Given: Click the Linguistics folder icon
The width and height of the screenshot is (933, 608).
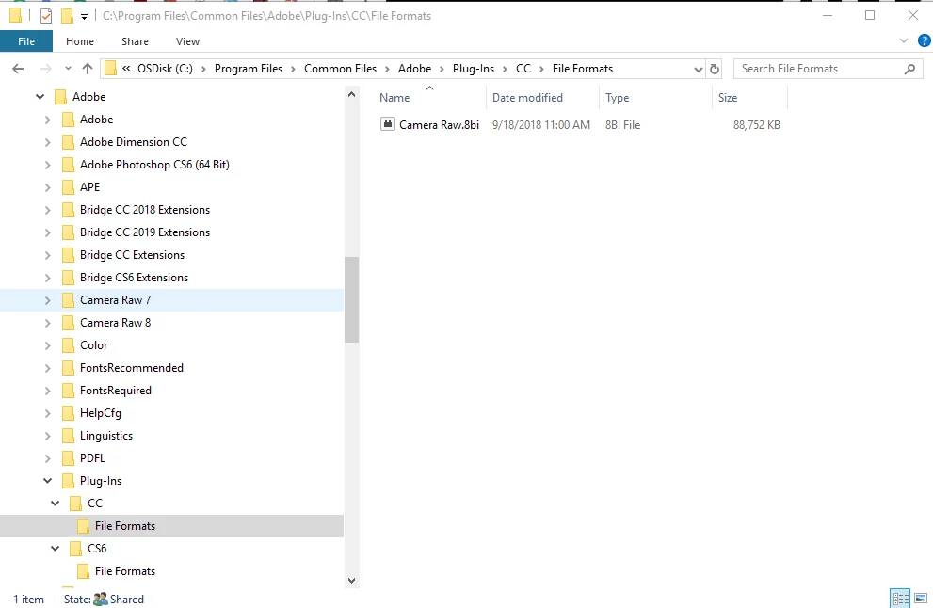Looking at the screenshot, I should (69, 436).
